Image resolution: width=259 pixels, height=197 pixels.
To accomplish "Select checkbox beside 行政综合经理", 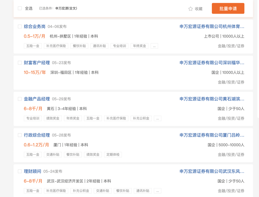I will (20, 135).
